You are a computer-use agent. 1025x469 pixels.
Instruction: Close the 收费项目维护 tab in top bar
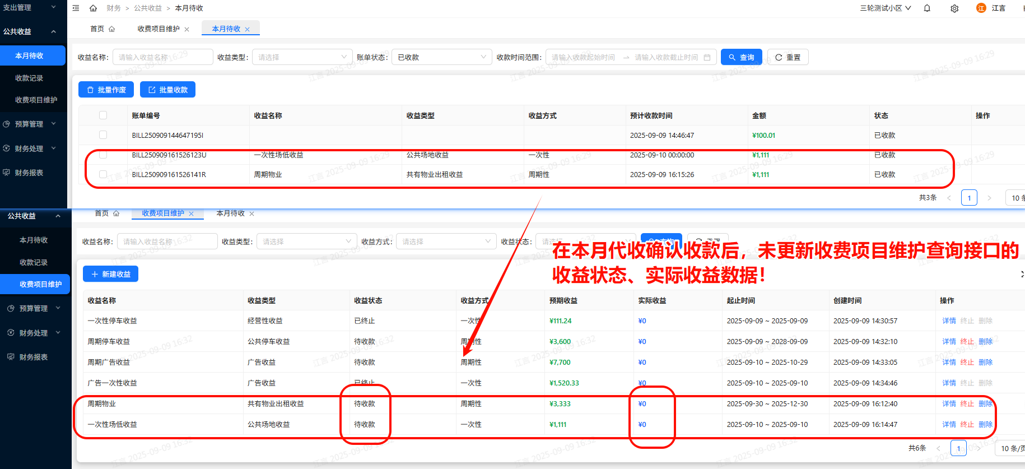pos(187,29)
